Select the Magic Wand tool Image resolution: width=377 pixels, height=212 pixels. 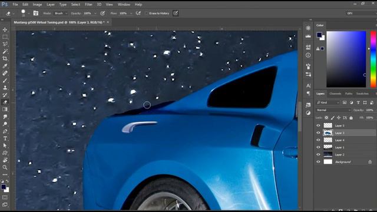click(x=5, y=51)
